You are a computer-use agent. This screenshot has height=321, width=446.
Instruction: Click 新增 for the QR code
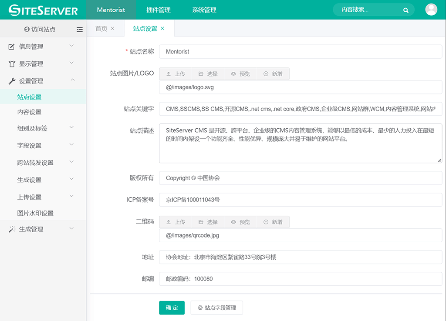(x=273, y=222)
